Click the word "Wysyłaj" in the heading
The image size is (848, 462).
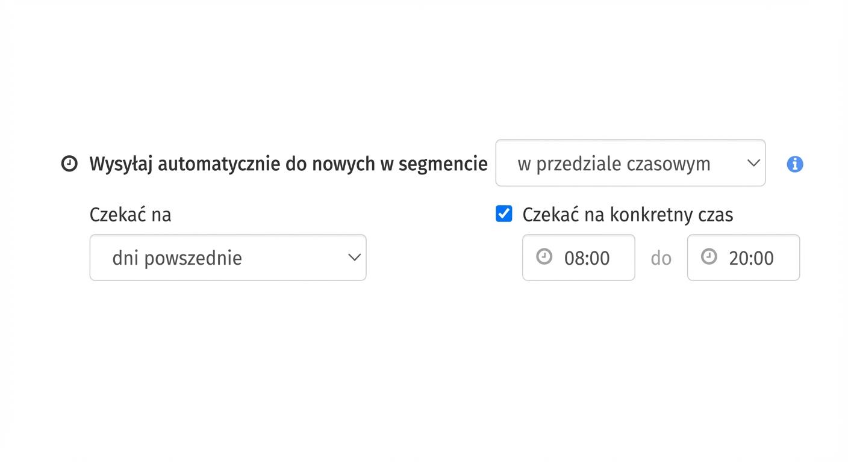pyautogui.click(x=121, y=164)
